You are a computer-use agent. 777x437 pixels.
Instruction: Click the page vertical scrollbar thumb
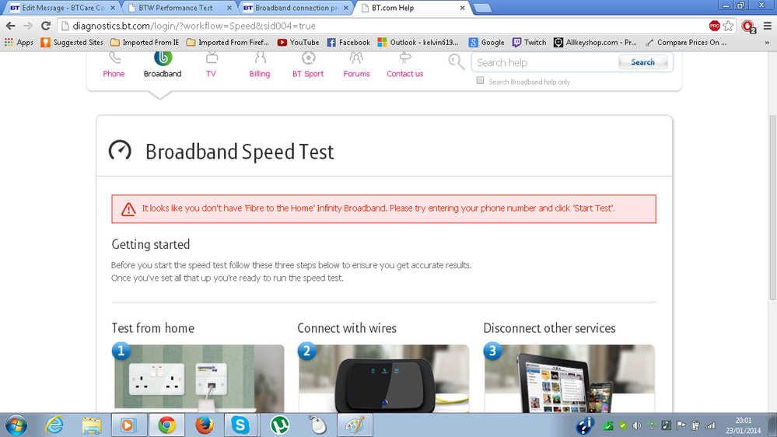point(772,207)
